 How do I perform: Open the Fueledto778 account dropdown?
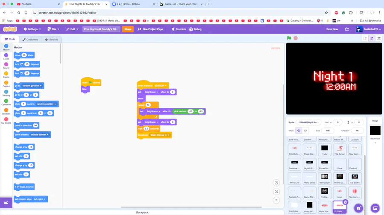(x=368, y=29)
